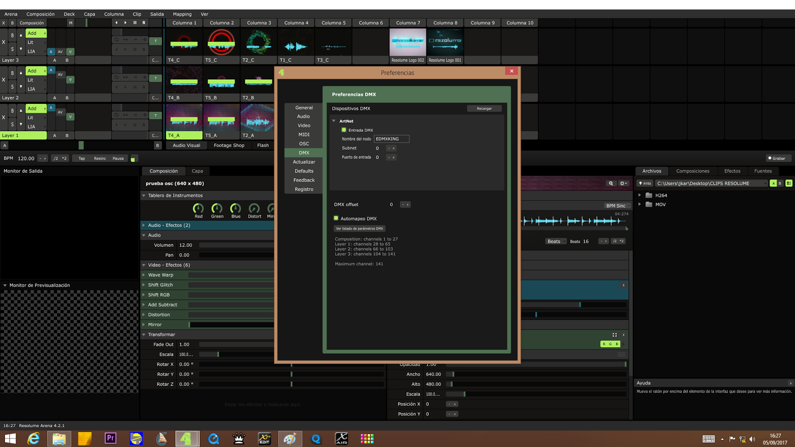Click the Tap tempo button

click(x=81, y=158)
